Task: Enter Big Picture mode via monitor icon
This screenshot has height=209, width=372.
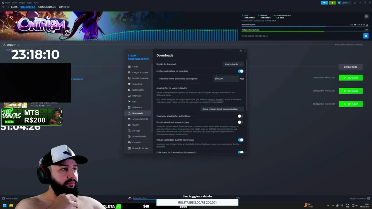Action: click(355, 3)
